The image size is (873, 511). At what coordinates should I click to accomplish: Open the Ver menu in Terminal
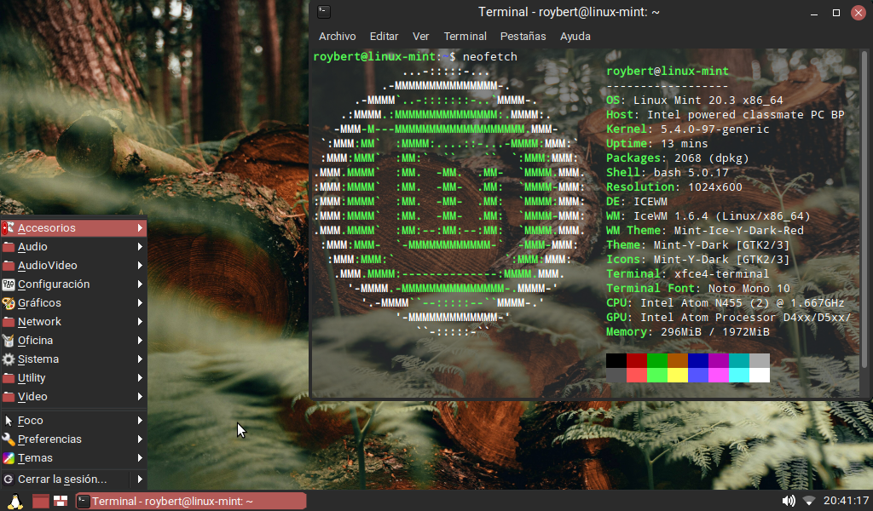(x=421, y=36)
